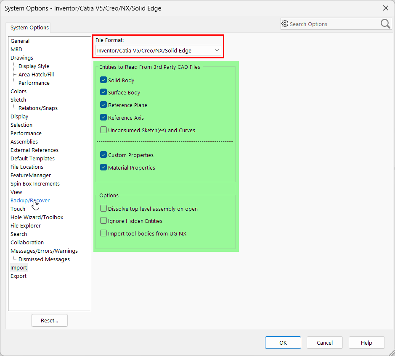
Task: Open the Backup/Recover link
Action: point(30,200)
